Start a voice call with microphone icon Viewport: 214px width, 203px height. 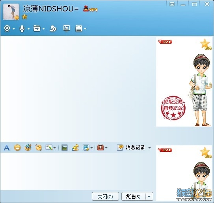[22, 29]
